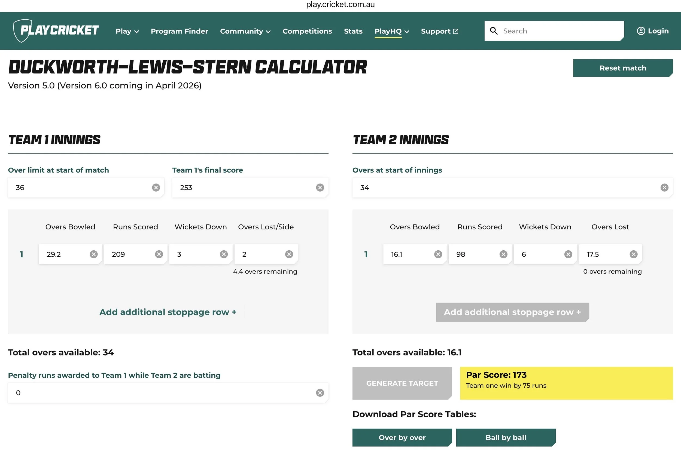The height and width of the screenshot is (455, 681).
Task: Clear Team 2 Runs Scored 98 value
Action: [x=503, y=254]
